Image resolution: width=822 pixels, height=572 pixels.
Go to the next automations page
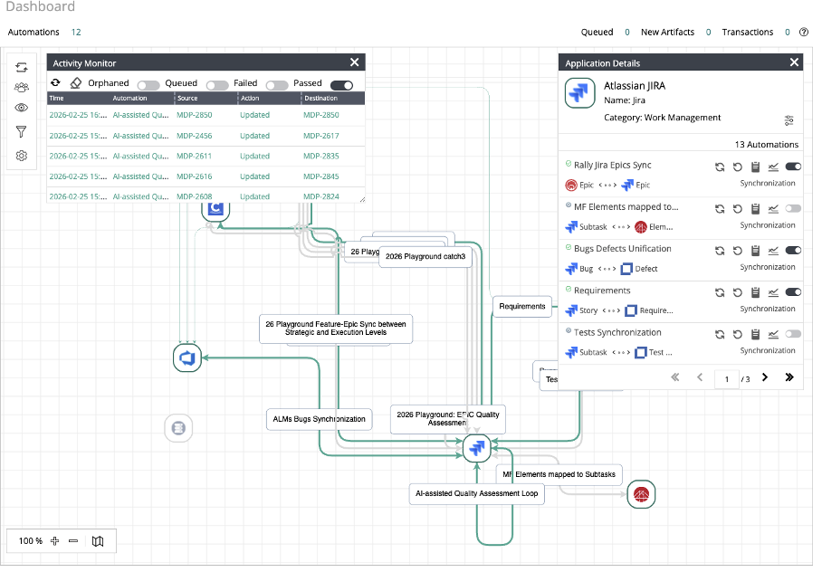pos(765,378)
